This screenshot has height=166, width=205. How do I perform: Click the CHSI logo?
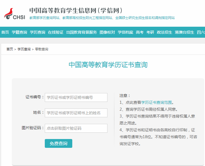[x=14, y=14]
